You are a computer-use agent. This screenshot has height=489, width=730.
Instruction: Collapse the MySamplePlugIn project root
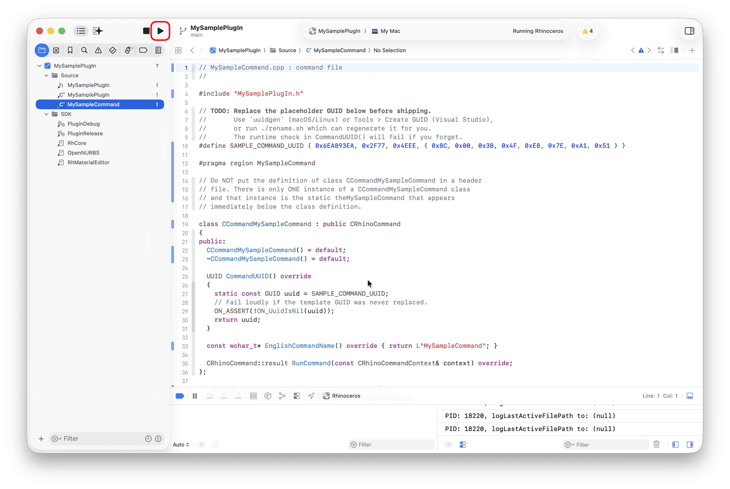click(x=40, y=66)
